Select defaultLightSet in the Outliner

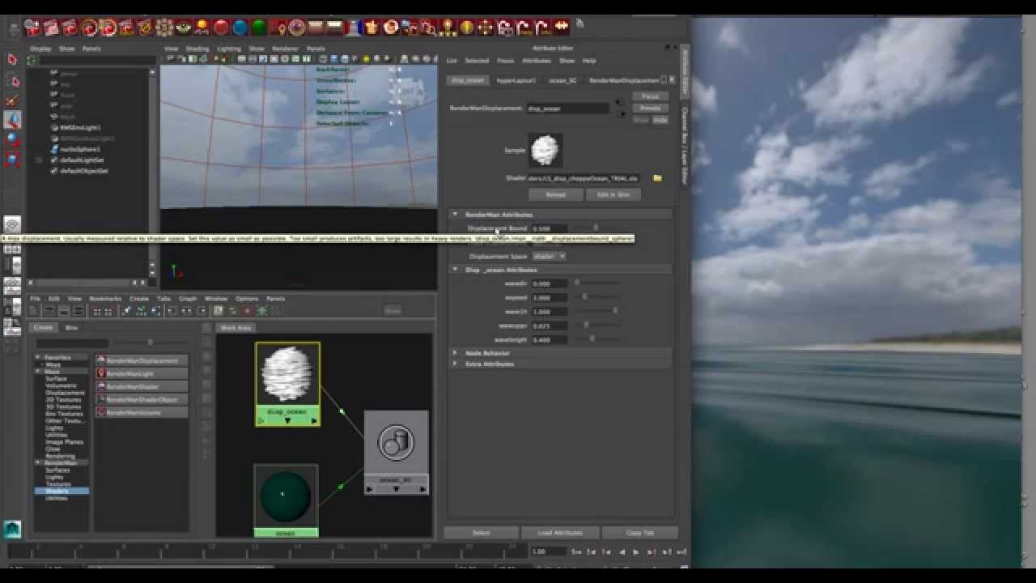(83, 160)
